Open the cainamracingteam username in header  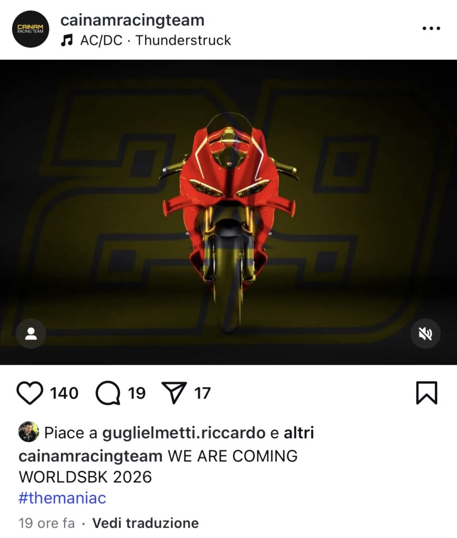(x=132, y=20)
